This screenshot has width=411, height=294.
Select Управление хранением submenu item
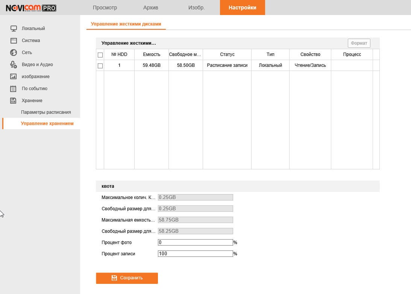(x=47, y=124)
